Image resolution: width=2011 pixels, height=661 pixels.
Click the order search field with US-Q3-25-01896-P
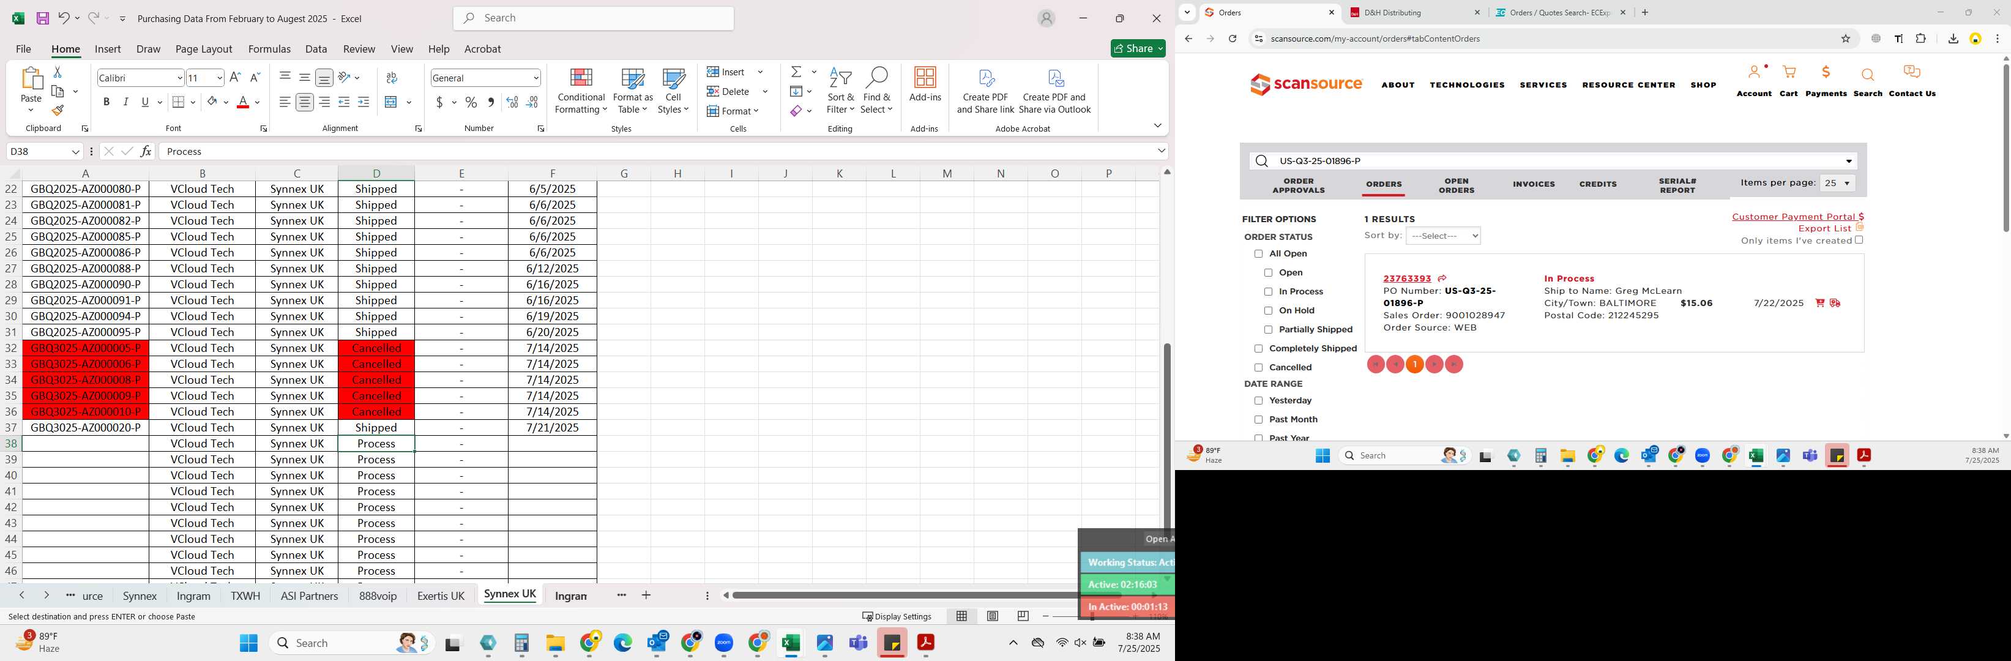[1553, 162]
